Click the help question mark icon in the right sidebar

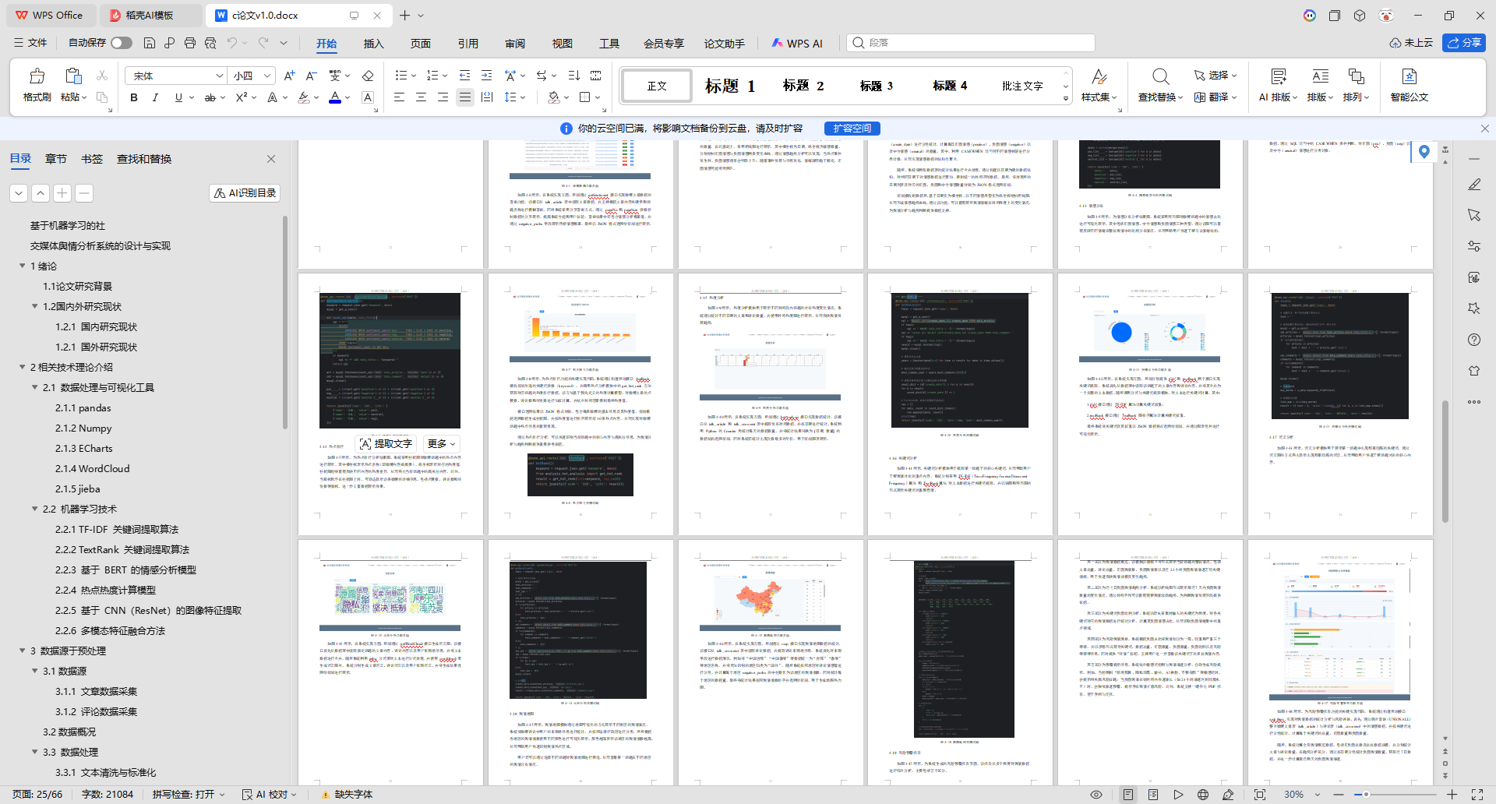pyautogui.click(x=1474, y=340)
